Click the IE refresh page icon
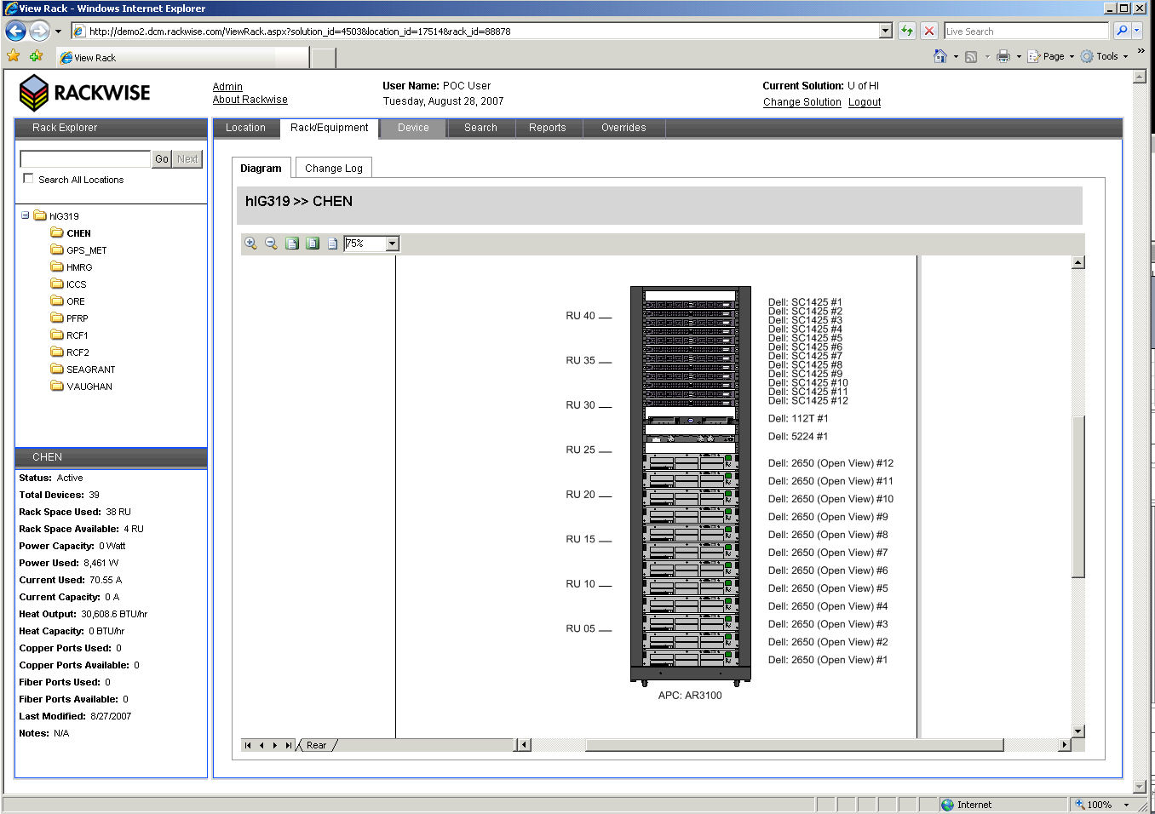The height and width of the screenshot is (814, 1155). click(x=907, y=32)
